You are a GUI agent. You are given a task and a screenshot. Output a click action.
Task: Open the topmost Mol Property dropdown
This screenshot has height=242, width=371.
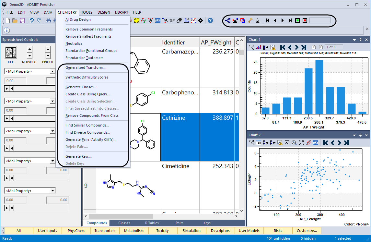pos(52,71)
